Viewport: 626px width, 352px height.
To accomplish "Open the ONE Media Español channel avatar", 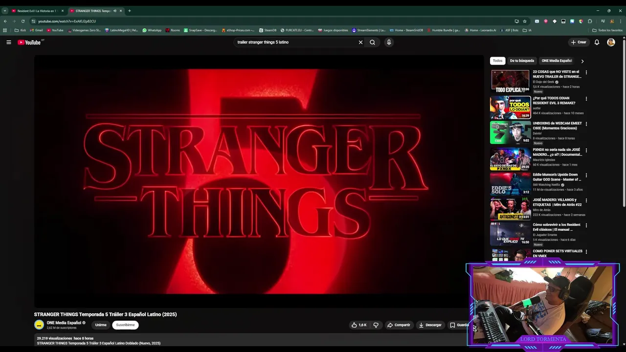I will point(39,325).
